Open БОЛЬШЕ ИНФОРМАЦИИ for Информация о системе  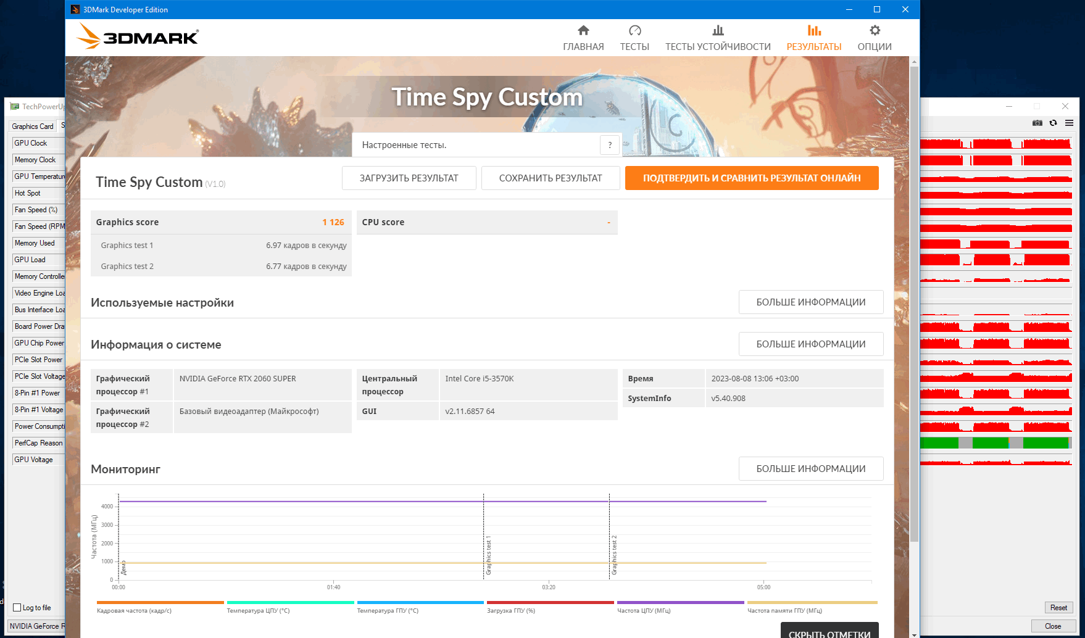point(811,344)
